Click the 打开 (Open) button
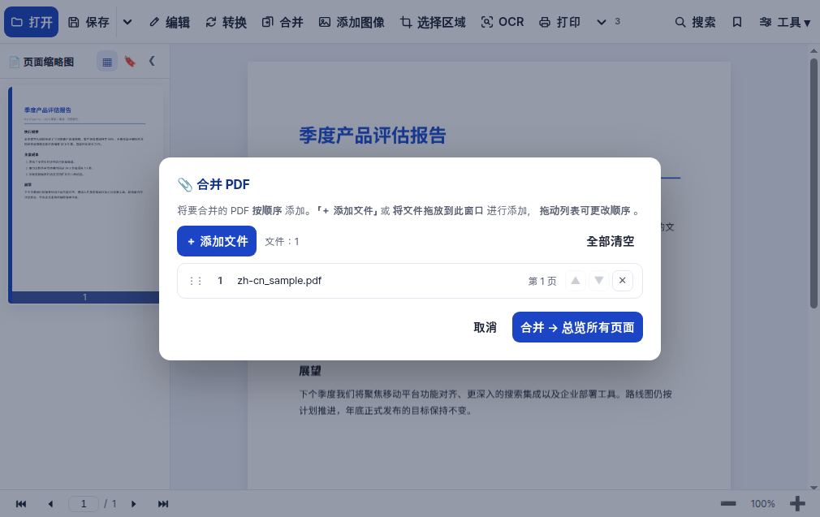Viewport: 820px width, 517px height. pos(32,22)
